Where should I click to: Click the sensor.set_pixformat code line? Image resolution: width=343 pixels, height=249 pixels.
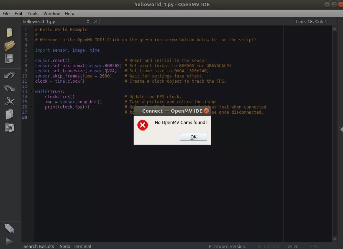[78, 66]
